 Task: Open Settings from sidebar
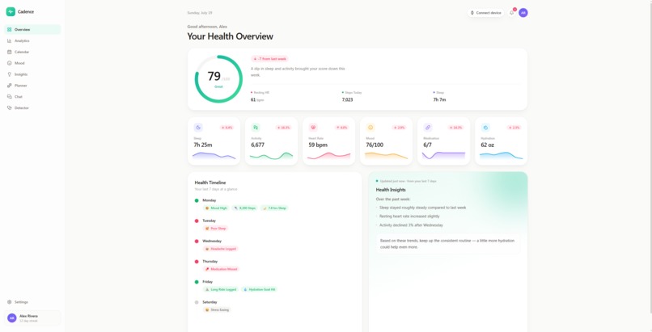pyautogui.click(x=32, y=302)
